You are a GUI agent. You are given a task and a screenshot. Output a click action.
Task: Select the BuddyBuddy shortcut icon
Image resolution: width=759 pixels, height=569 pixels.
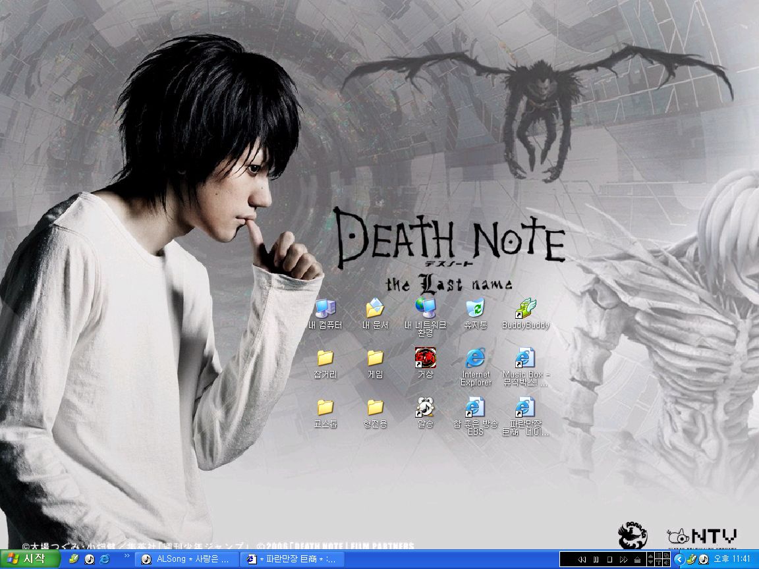point(526,313)
